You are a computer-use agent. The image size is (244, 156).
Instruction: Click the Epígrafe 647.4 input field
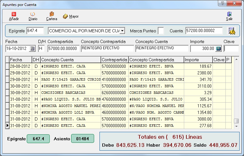(x=35, y=31)
